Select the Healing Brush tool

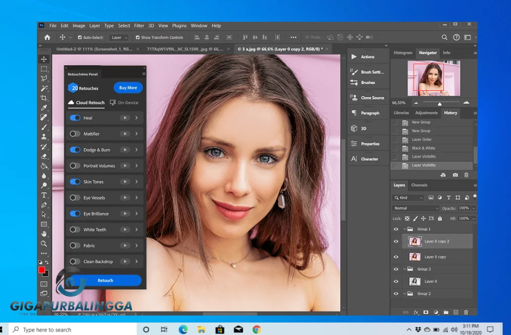coord(44,117)
